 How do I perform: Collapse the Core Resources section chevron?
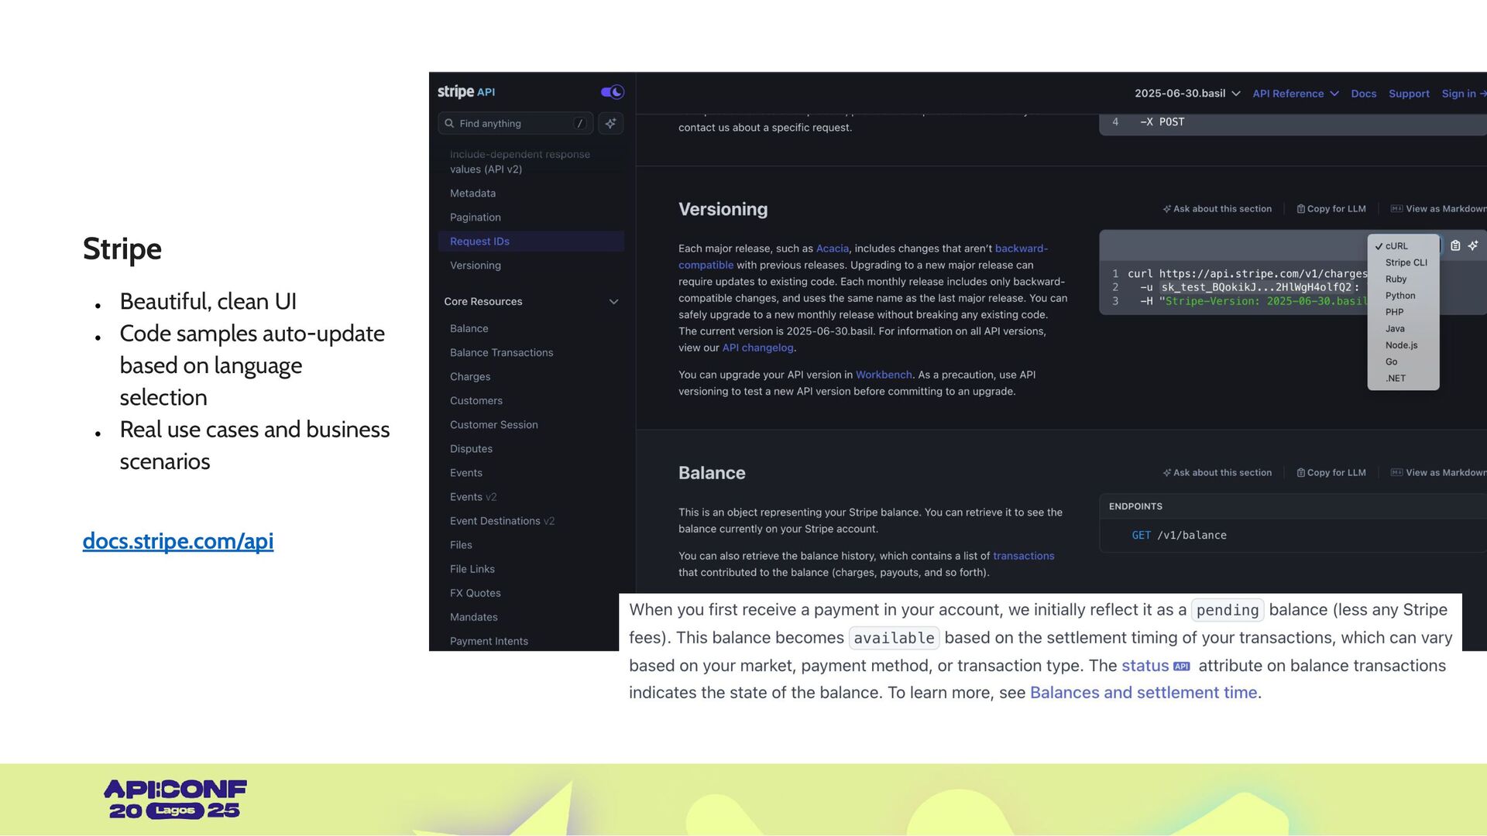coord(613,302)
